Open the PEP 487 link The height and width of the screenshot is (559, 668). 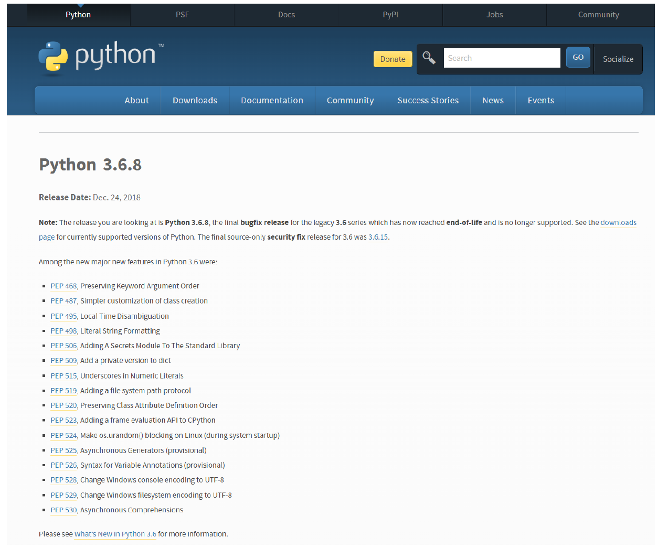[64, 301]
